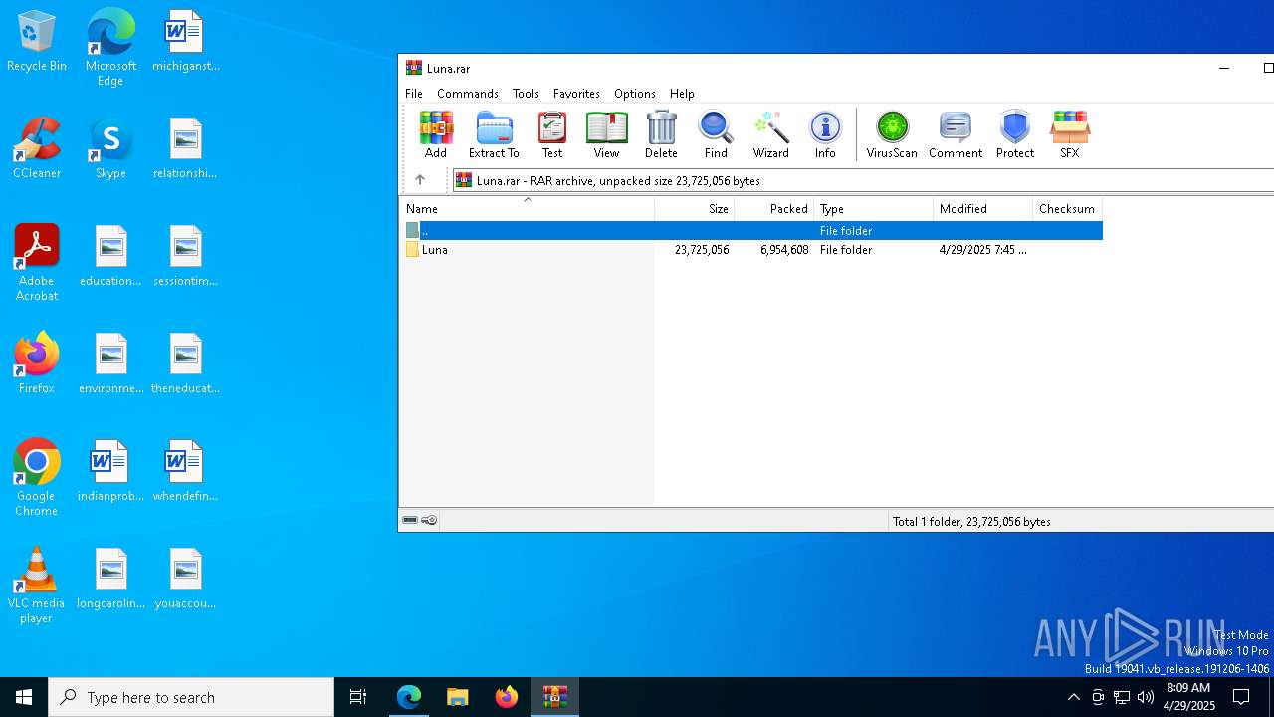This screenshot has width=1274, height=717.
Task: Sort by the Type column header
Action: coord(874,209)
